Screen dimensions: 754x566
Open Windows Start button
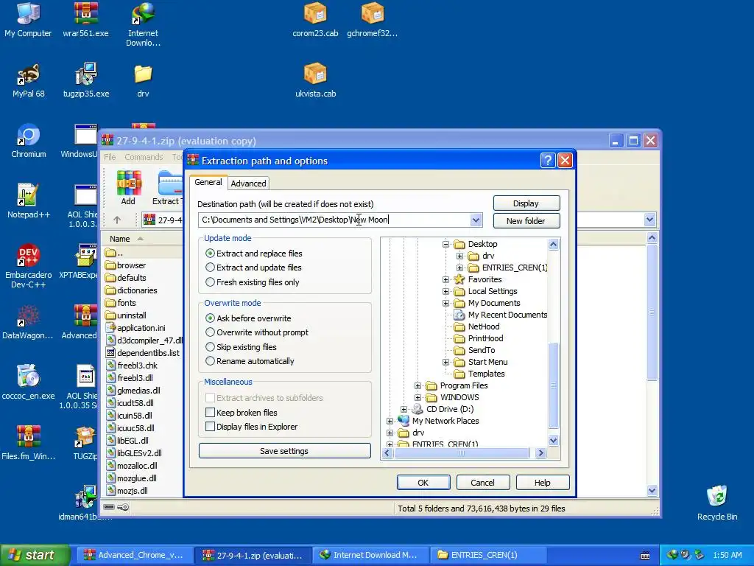[35, 555]
